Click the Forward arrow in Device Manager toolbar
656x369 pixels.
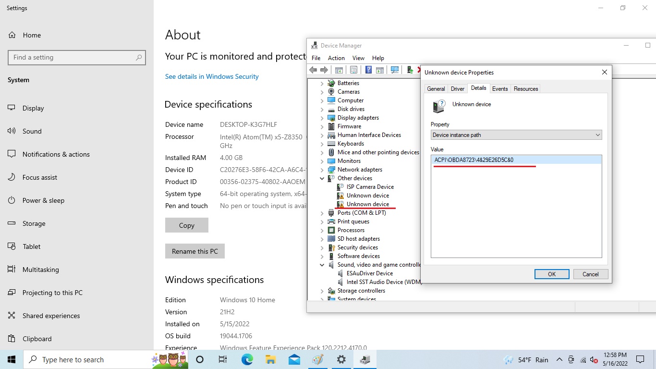324,70
